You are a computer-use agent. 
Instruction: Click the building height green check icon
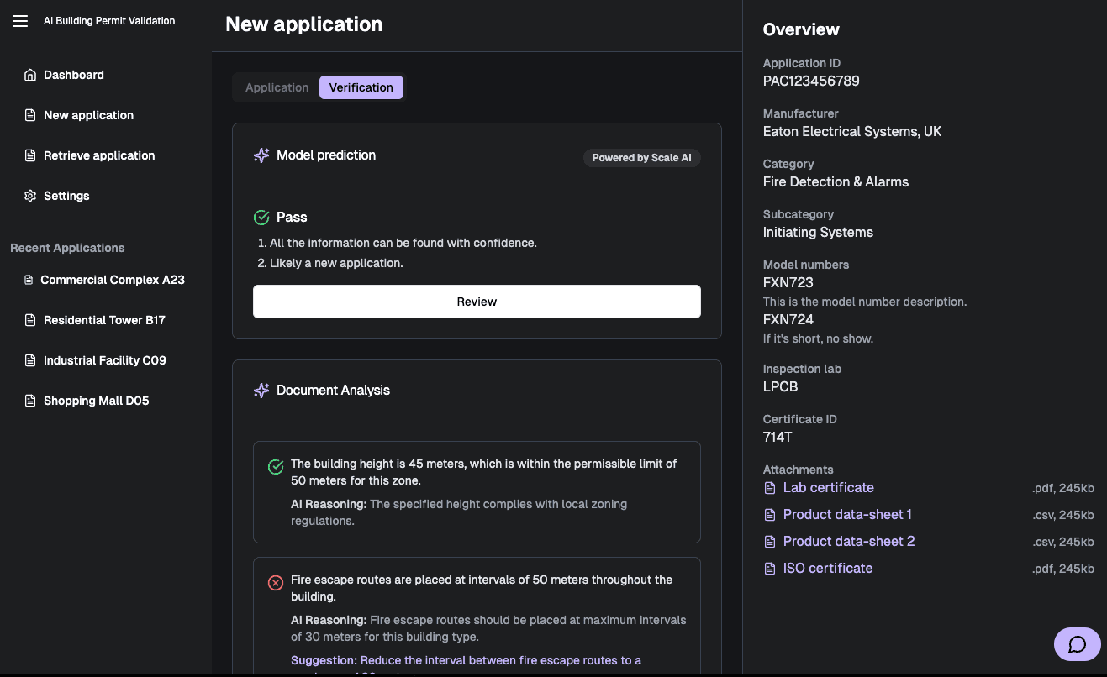[276, 467]
